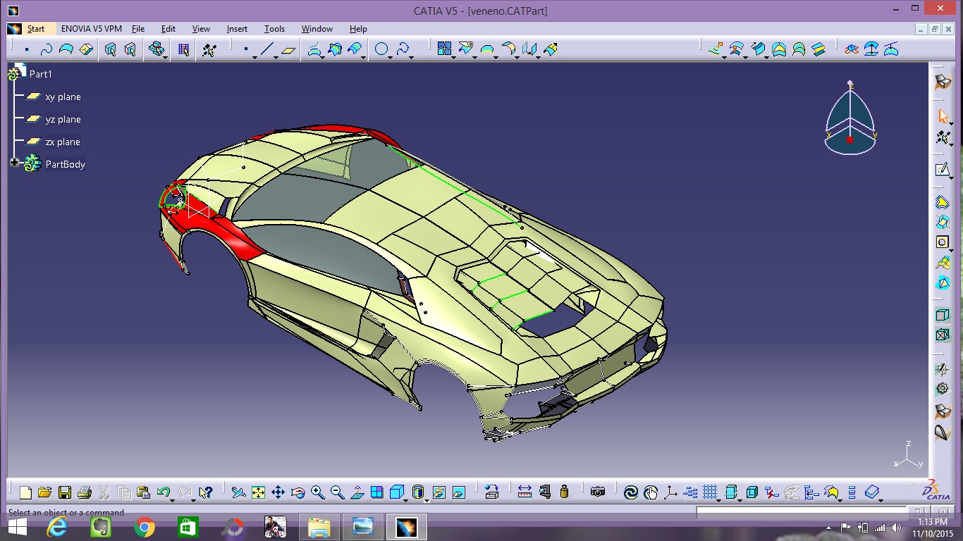Viewport: 963px width, 541px height.
Task: Click the Create Multi-View icon
Action: (x=376, y=492)
